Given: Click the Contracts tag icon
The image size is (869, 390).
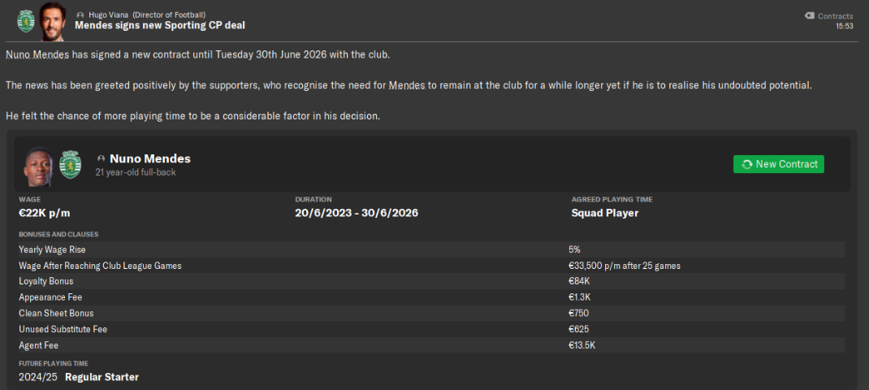Looking at the screenshot, I should (x=809, y=15).
